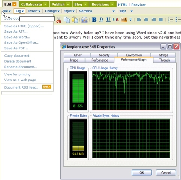Select Save As PDF menu entry
This screenshot has height=180, width=181.
coord(16,48)
